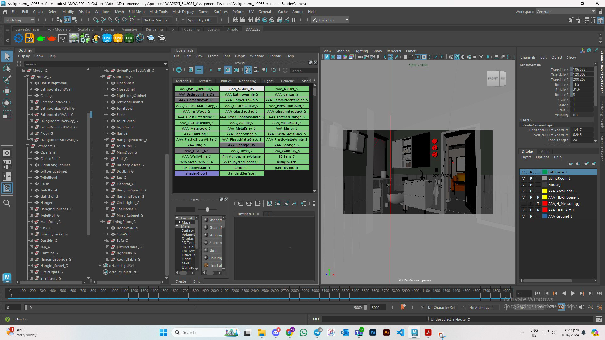Switch to the Textures tab in Hypershade
The width and height of the screenshot is (605, 340).
point(205,81)
